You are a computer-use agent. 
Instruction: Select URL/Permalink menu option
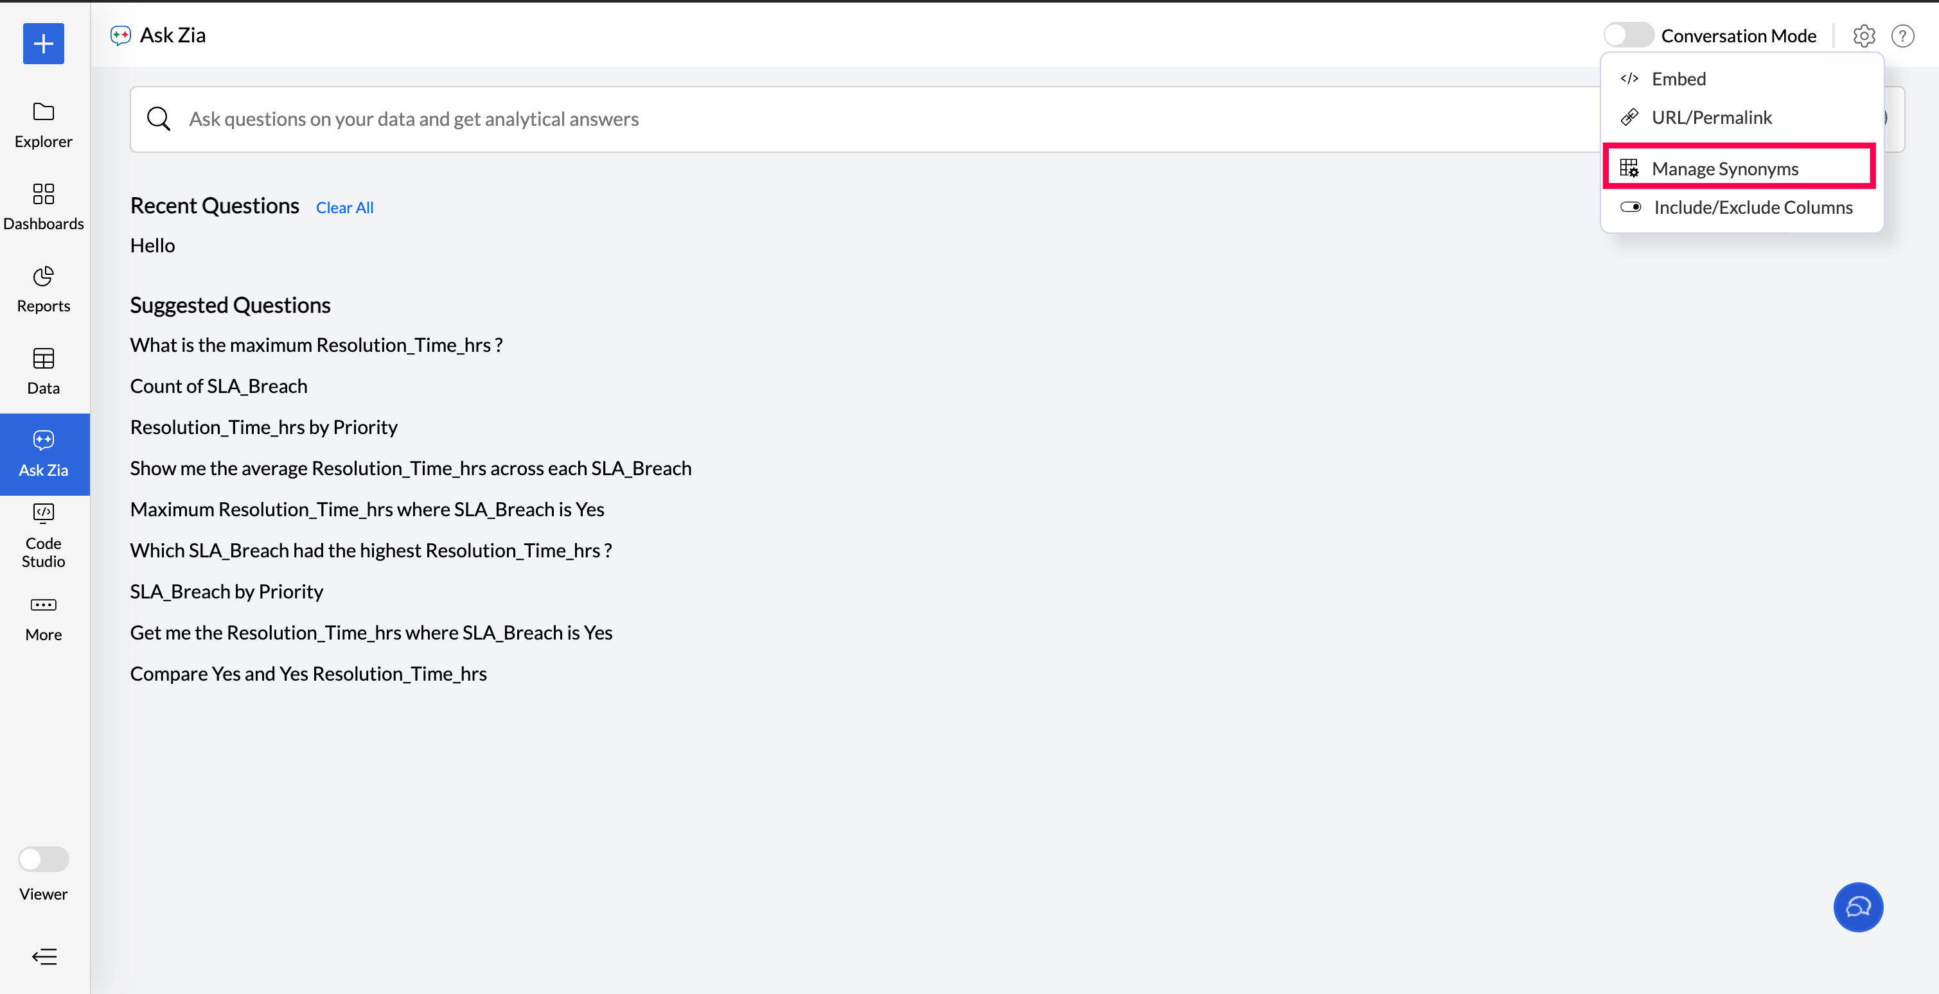[1711, 118]
